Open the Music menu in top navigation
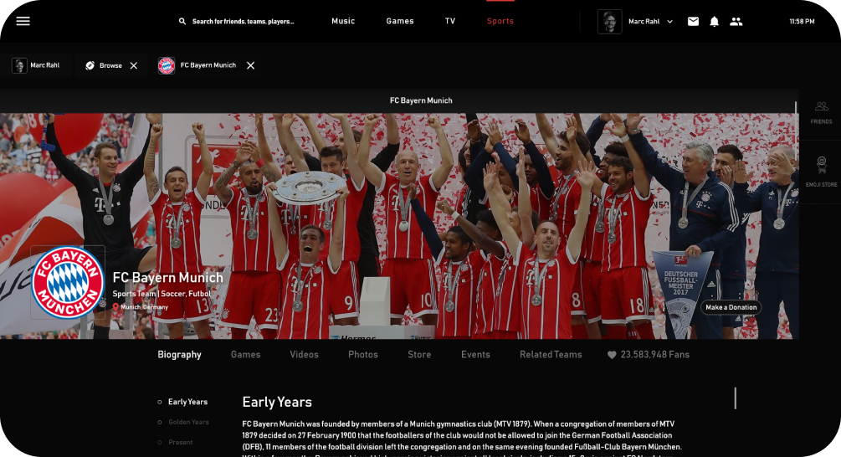 pyautogui.click(x=343, y=21)
